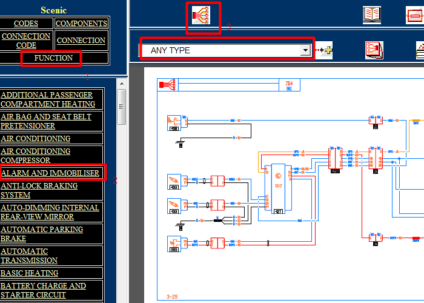This screenshot has height=303, width=424.
Task: Open the book manual icon
Action: click(372, 15)
